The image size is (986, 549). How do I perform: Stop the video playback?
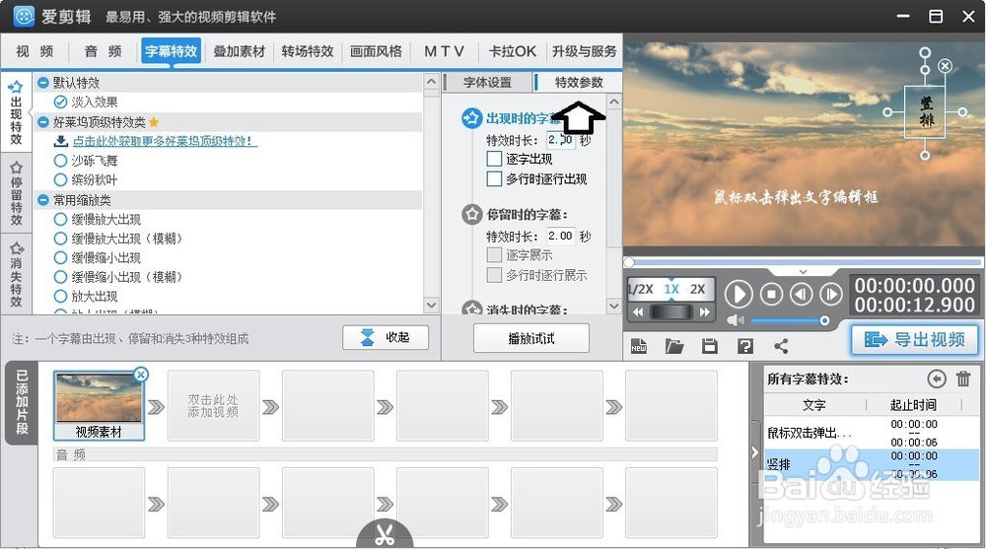click(772, 294)
